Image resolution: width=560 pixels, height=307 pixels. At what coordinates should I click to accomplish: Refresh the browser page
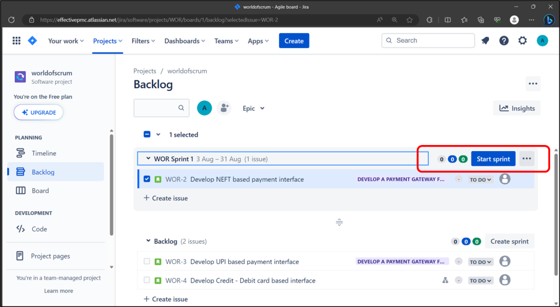(x=11, y=20)
